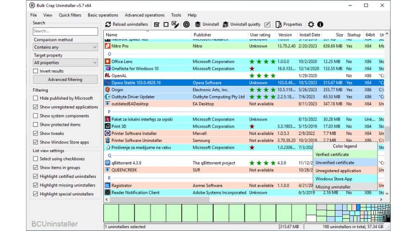Image resolution: width=417 pixels, height=231 pixels.
Task: Click the Outbyte Driver Updater icon
Action: tap(107, 97)
